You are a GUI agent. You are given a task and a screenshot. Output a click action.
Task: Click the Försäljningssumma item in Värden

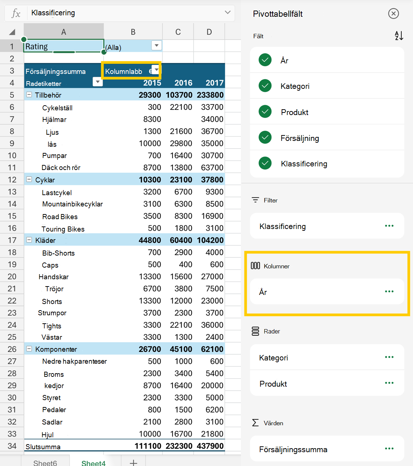pyautogui.click(x=327, y=449)
